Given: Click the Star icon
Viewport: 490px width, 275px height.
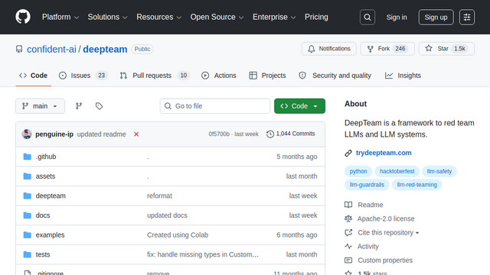Looking at the screenshot, I should pyautogui.click(x=429, y=48).
